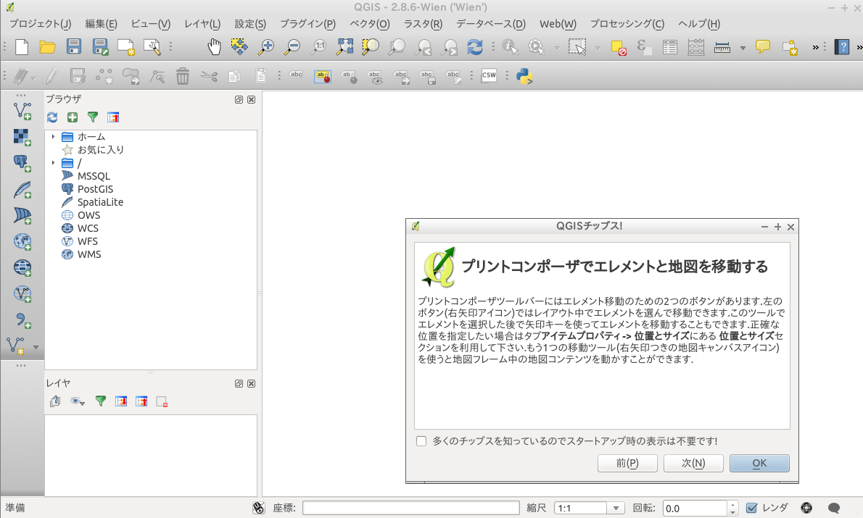Increase rotation with stepper arrow
The height and width of the screenshot is (518, 863).
coord(732,505)
